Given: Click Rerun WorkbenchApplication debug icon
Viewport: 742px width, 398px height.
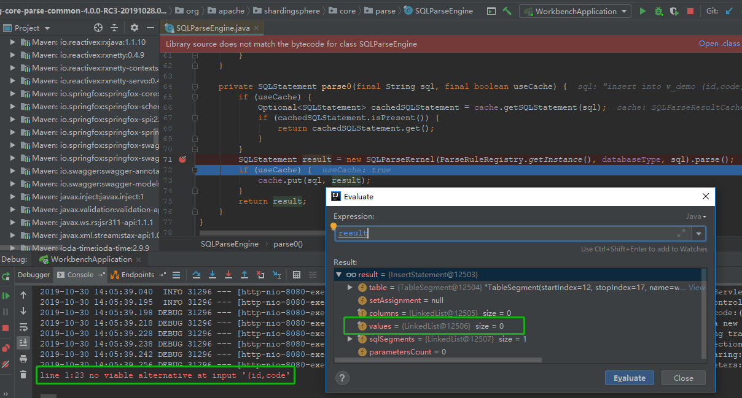Looking at the screenshot, I should click(x=6, y=275).
